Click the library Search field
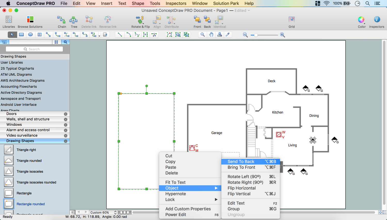387x220 pixels. click(34, 49)
